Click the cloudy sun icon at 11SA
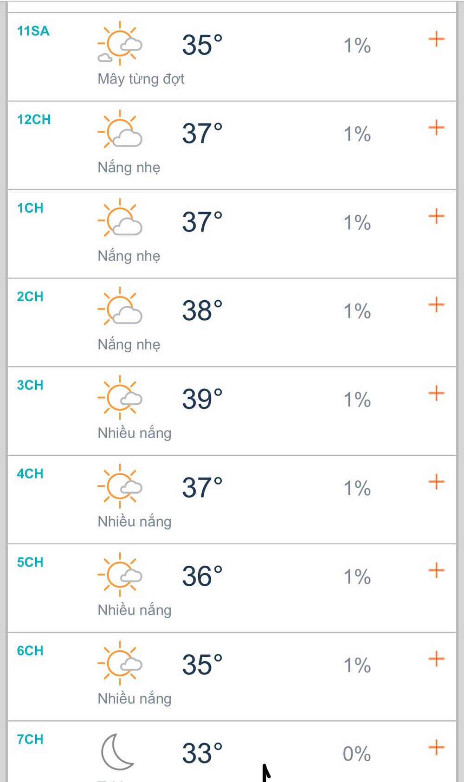 pos(120,44)
